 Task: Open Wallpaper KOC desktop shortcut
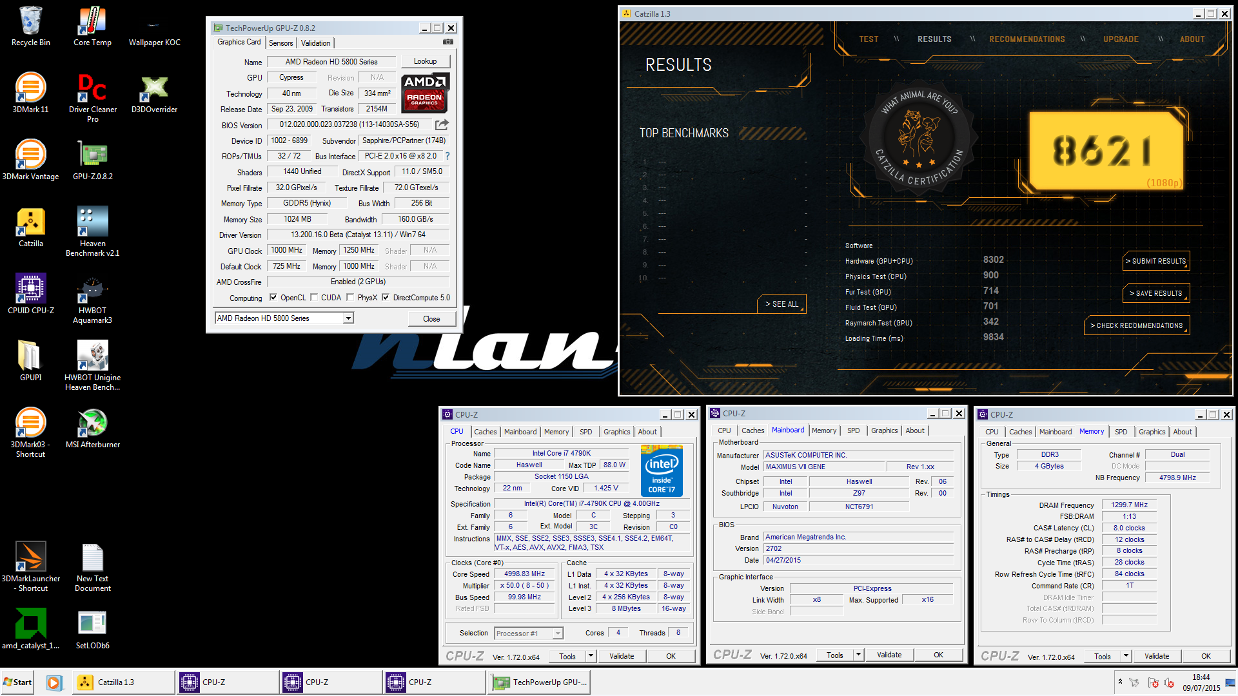tap(154, 26)
